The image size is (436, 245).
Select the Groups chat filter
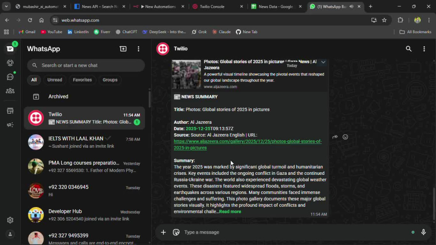coord(110,80)
